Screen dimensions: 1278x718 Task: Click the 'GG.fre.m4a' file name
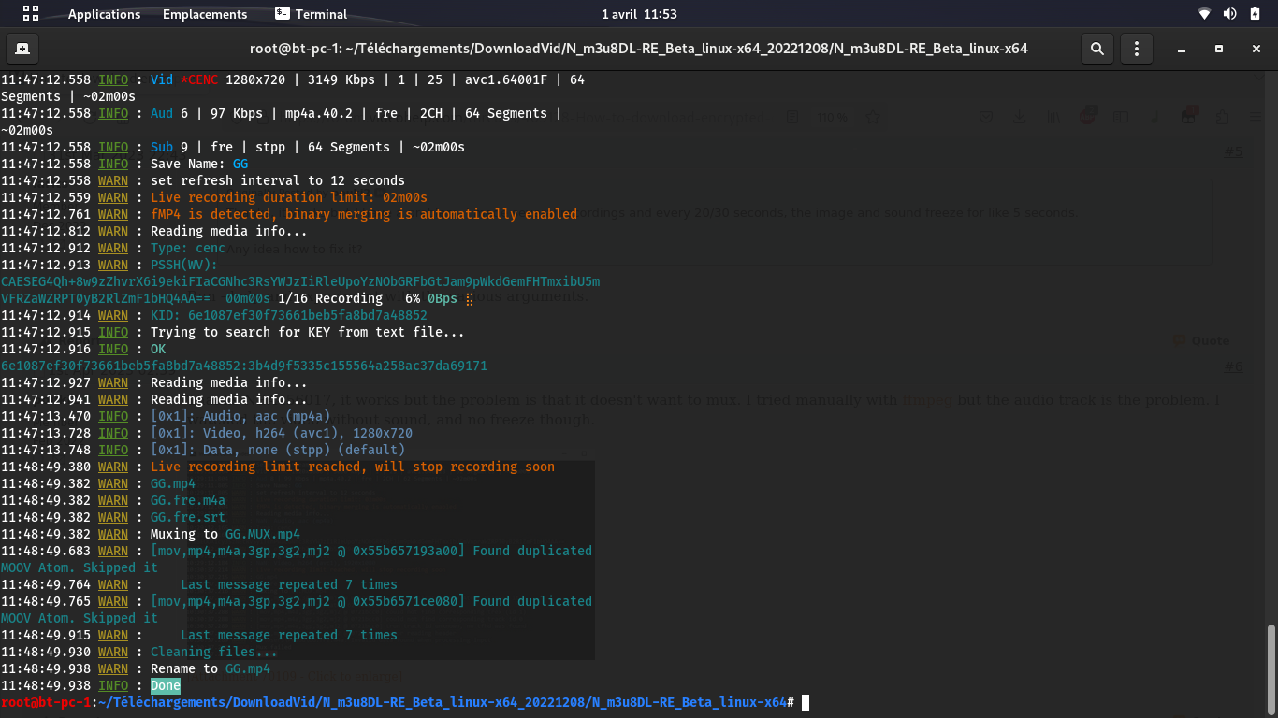click(188, 500)
